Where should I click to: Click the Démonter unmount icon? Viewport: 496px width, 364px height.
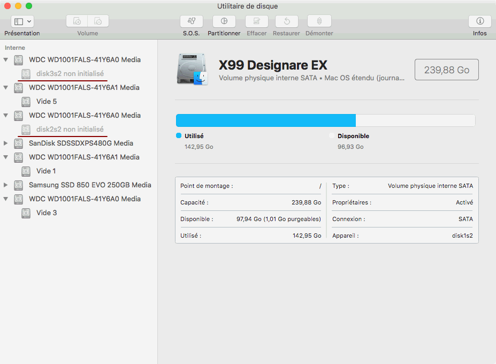click(319, 21)
